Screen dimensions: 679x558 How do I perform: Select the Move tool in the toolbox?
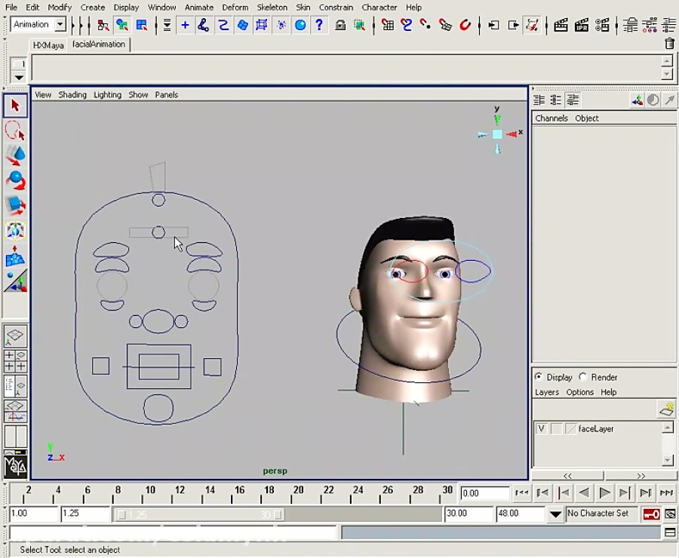[16, 155]
